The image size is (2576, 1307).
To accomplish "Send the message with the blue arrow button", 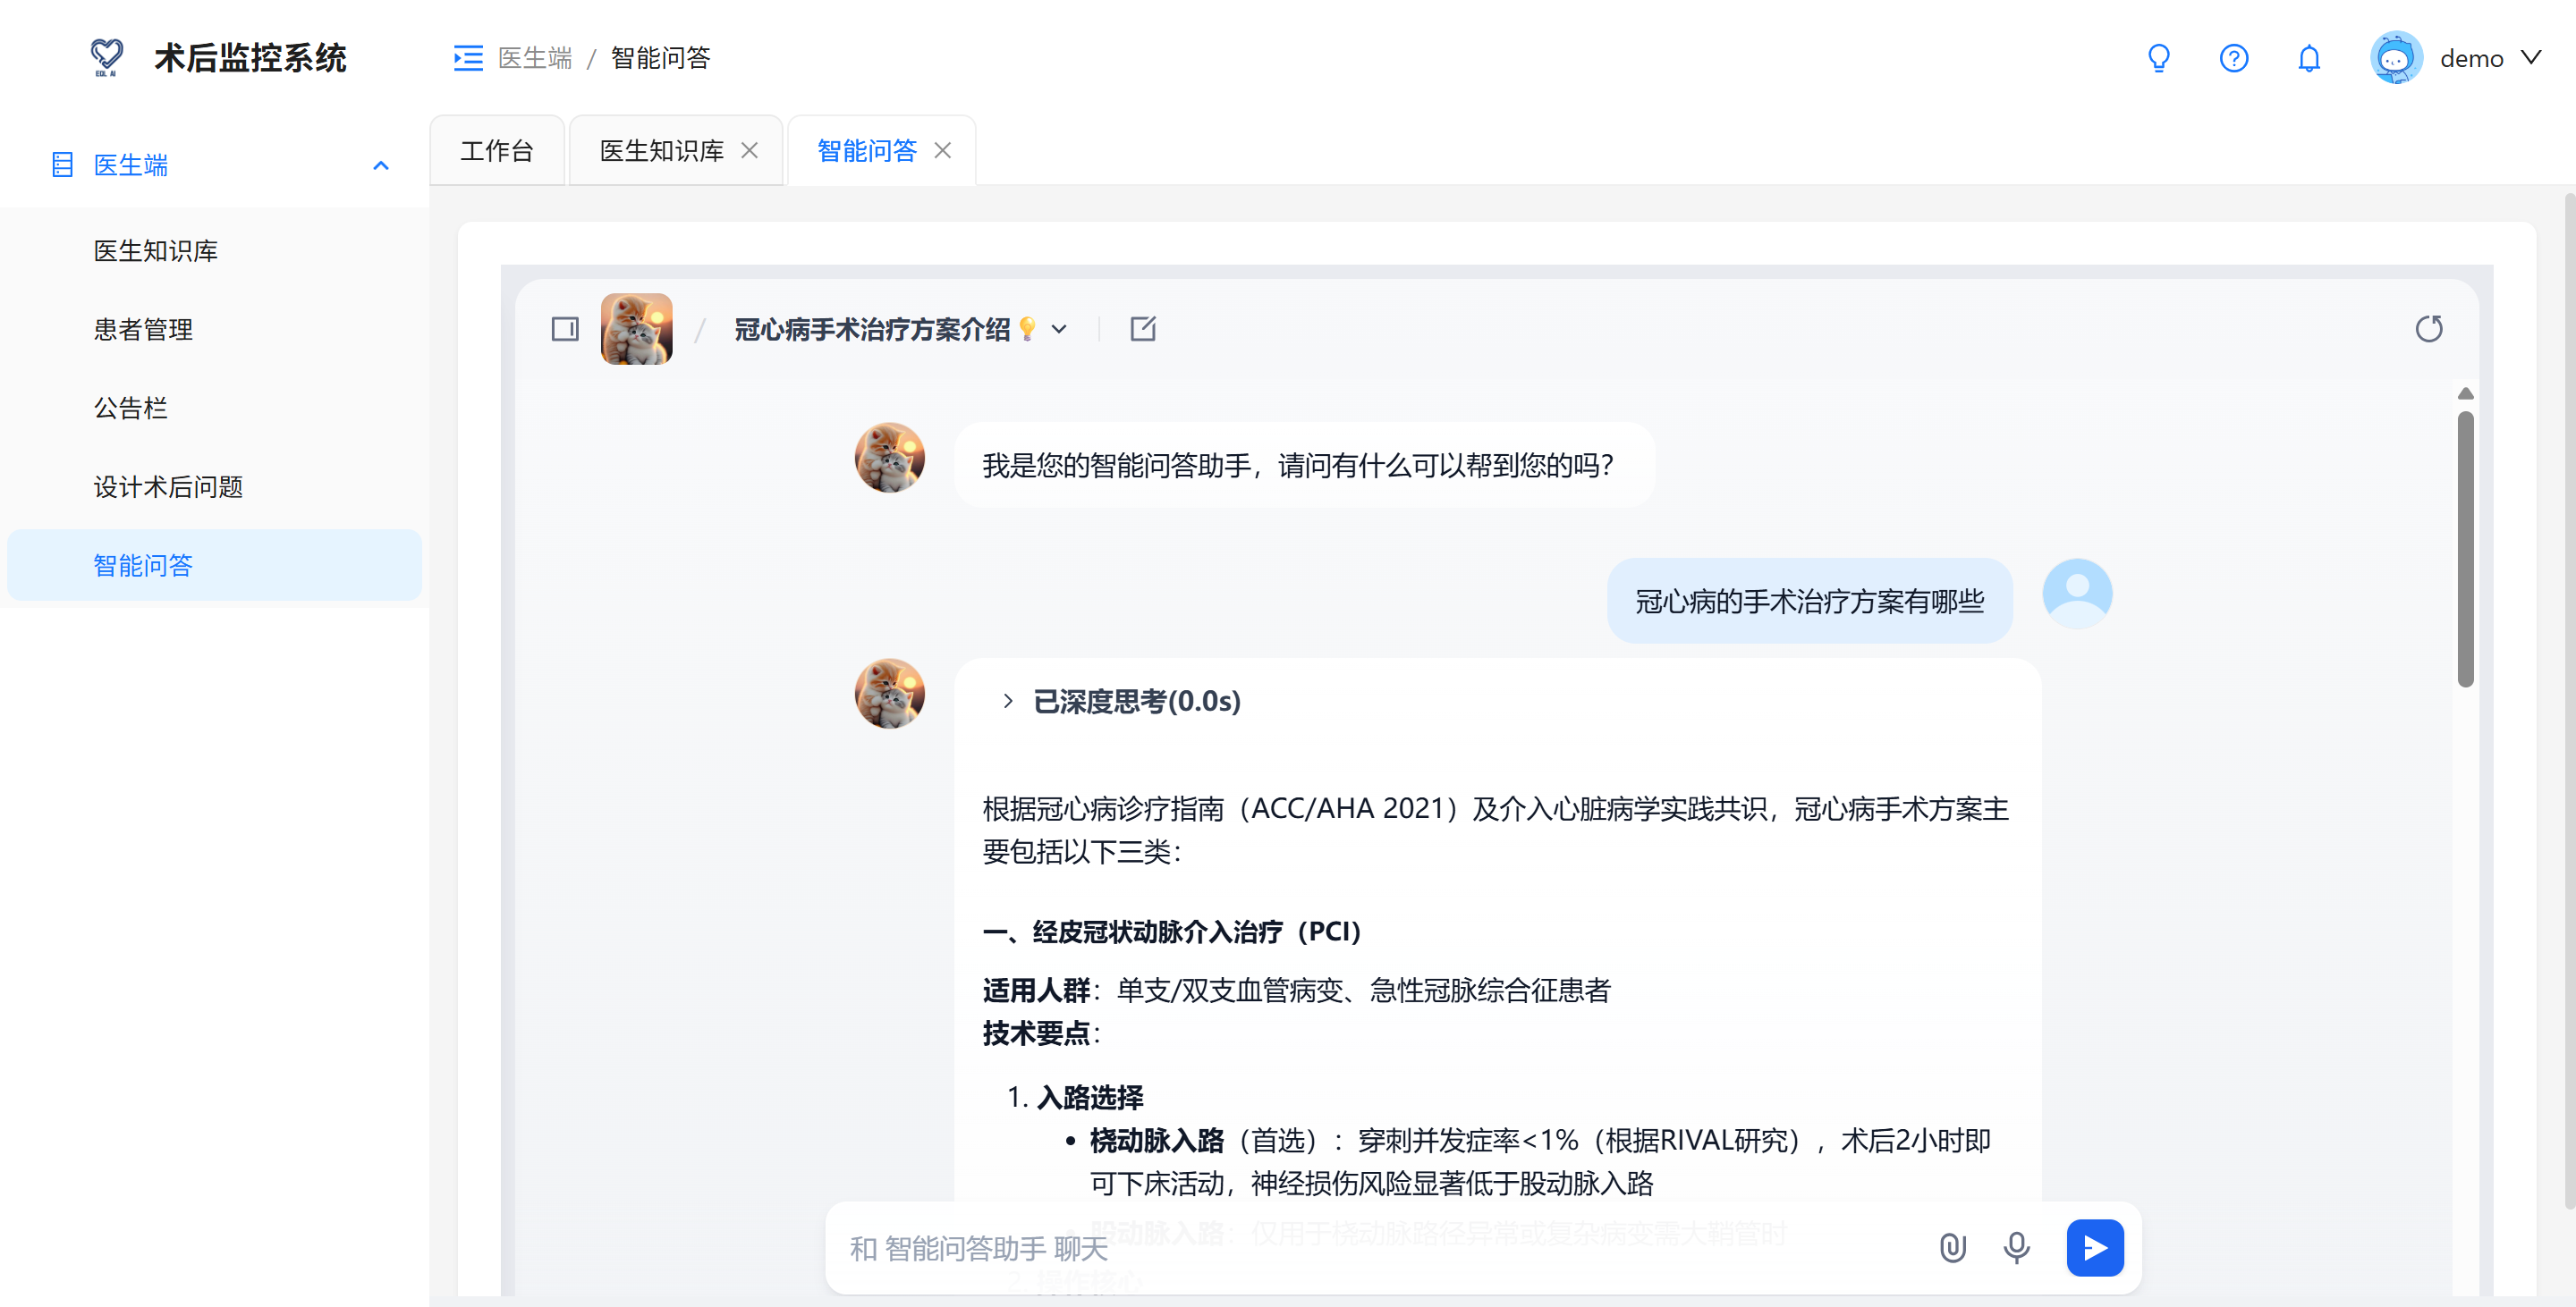I will tap(2094, 1248).
